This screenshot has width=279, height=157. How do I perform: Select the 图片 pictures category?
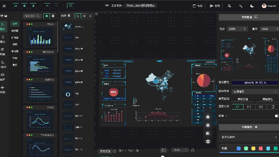click(x=3, y=77)
